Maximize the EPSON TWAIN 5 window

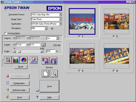pos(131,2)
